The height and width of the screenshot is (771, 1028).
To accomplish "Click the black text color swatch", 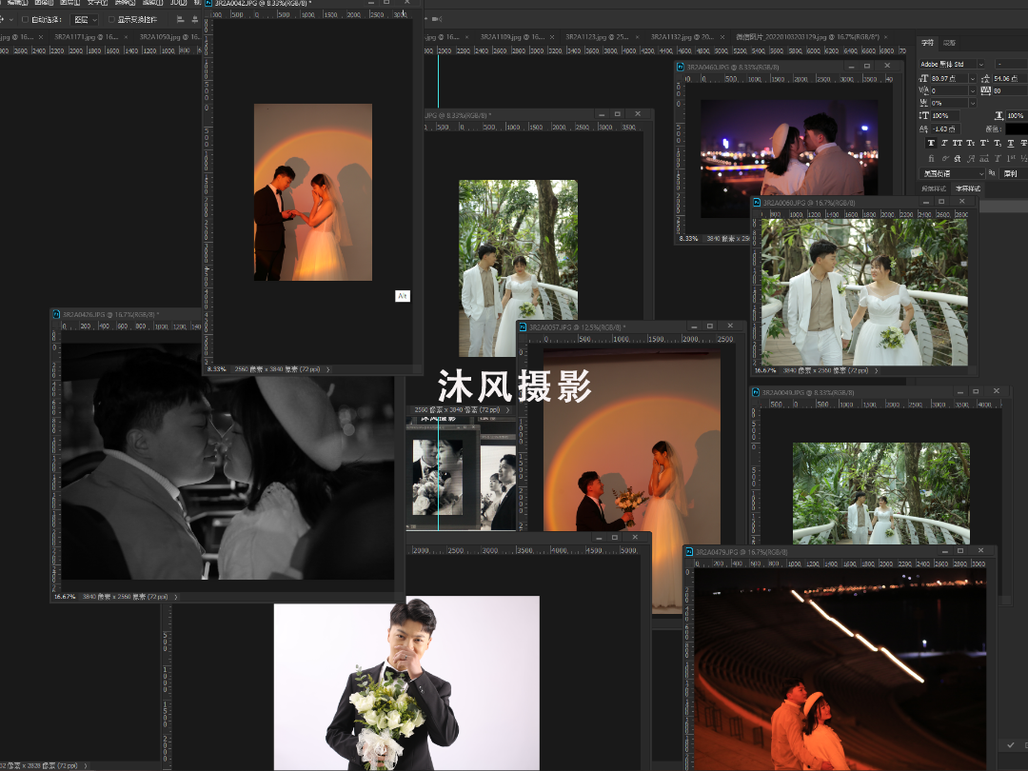I will [x=1017, y=129].
